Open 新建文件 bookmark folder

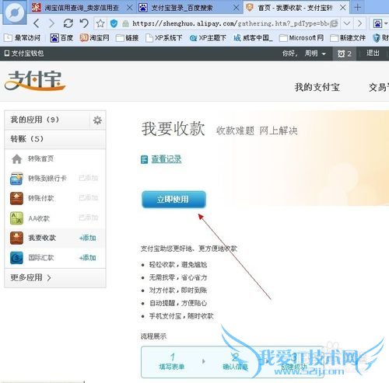[348, 38]
